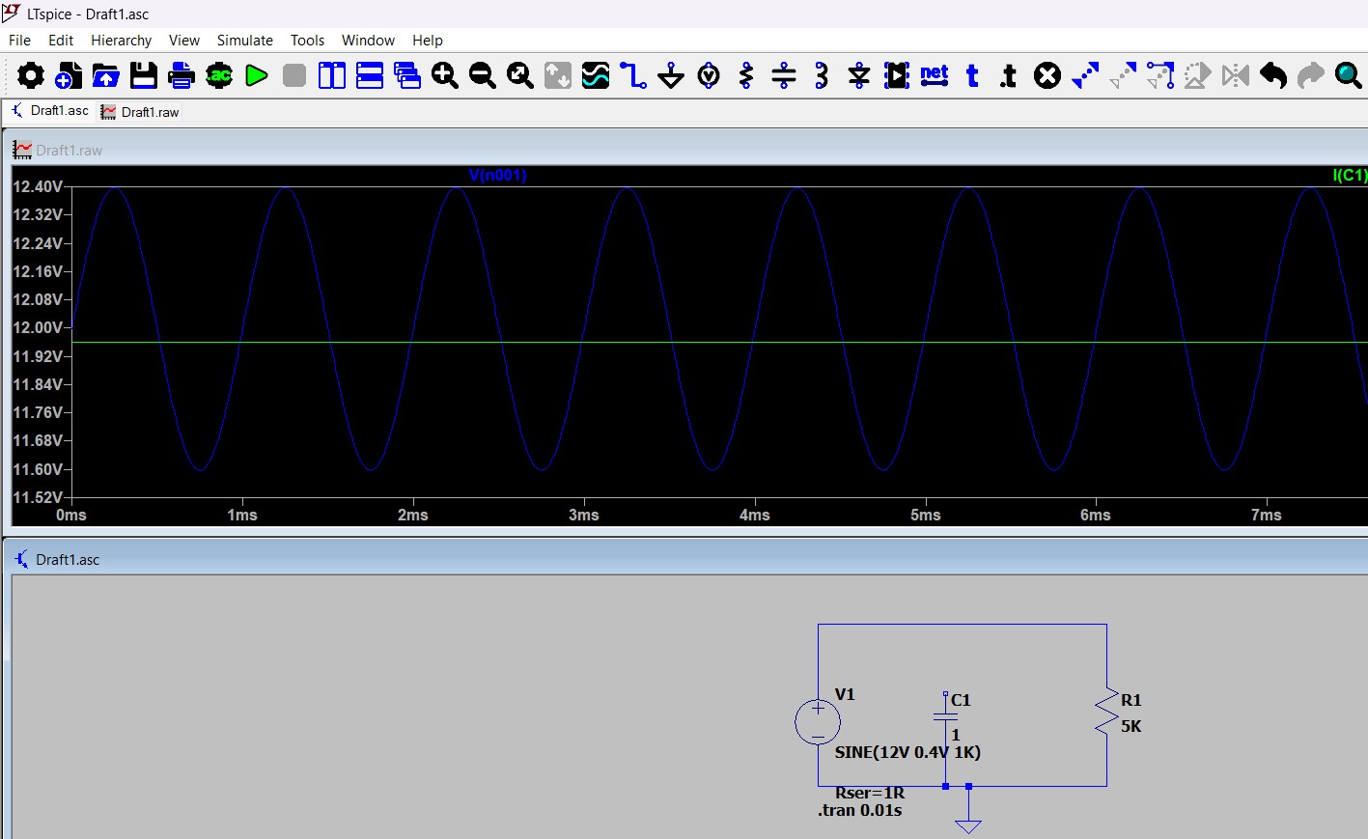Choose the Diode component tool
The image size is (1368, 839).
pyautogui.click(x=859, y=75)
